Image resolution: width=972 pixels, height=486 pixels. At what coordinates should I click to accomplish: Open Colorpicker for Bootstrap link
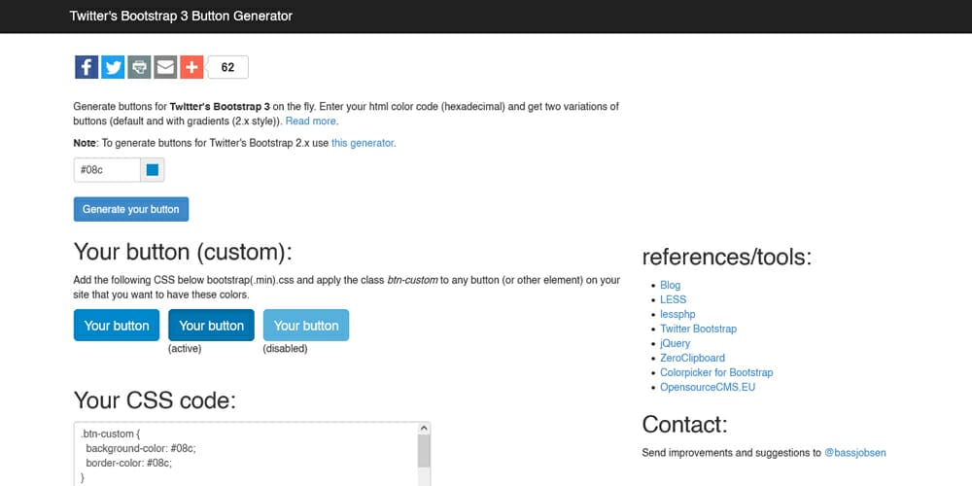pos(716,372)
